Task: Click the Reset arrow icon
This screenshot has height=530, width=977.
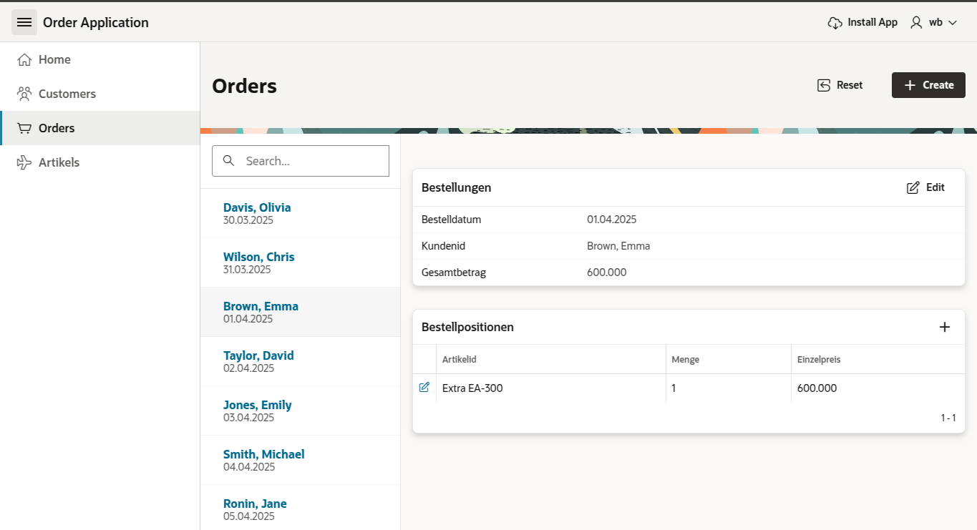Action: pyautogui.click(x=822, y=84)
